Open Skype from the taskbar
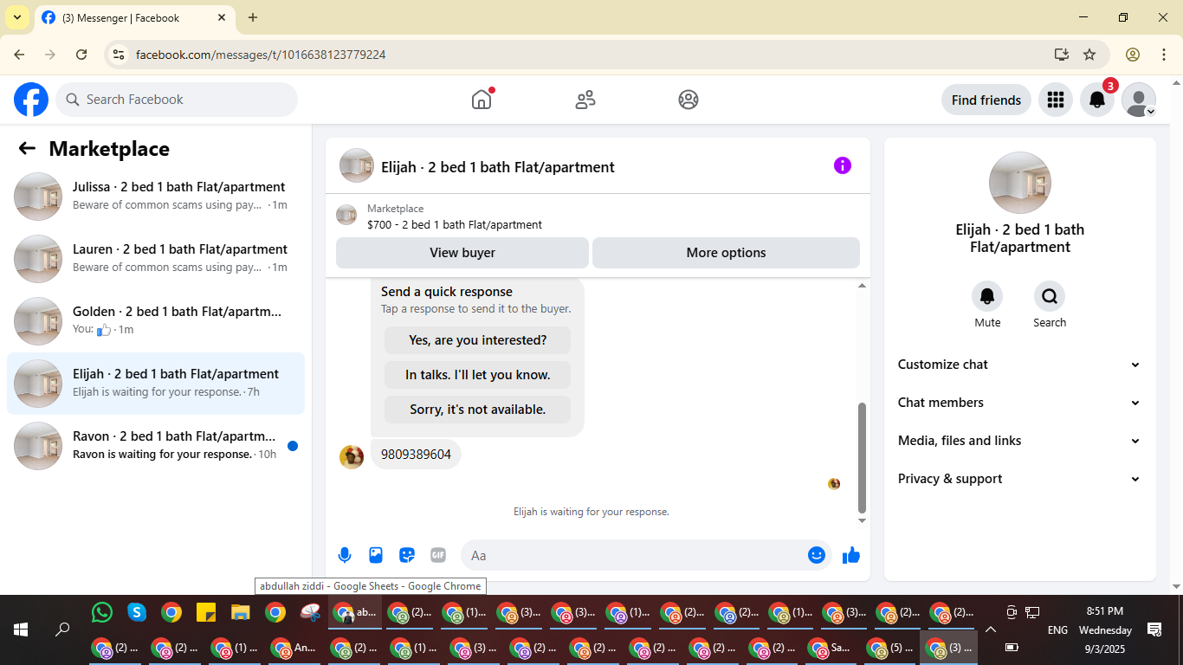 pyautogui.click(x=137, y=613)
